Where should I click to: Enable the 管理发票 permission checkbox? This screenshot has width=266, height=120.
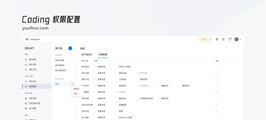coord(137,79)
